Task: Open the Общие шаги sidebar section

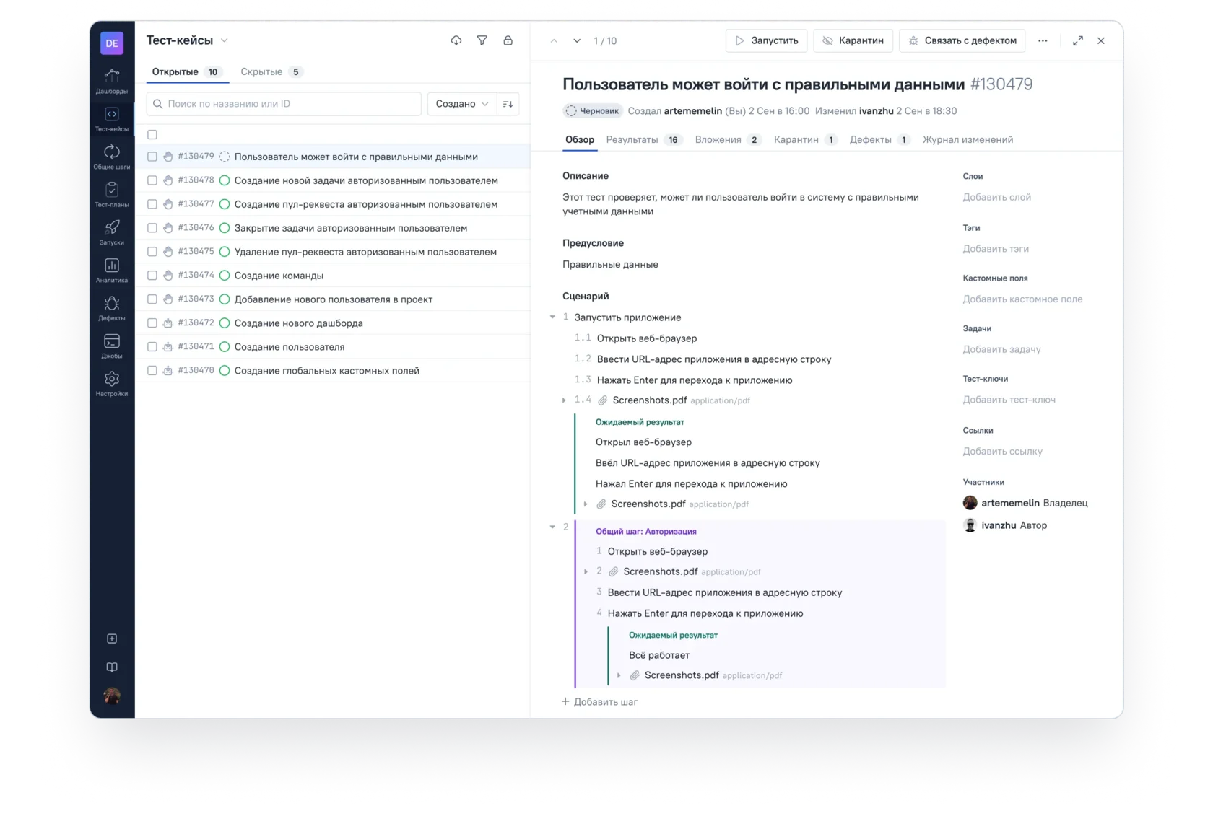Action: click(x=112, y=157)
